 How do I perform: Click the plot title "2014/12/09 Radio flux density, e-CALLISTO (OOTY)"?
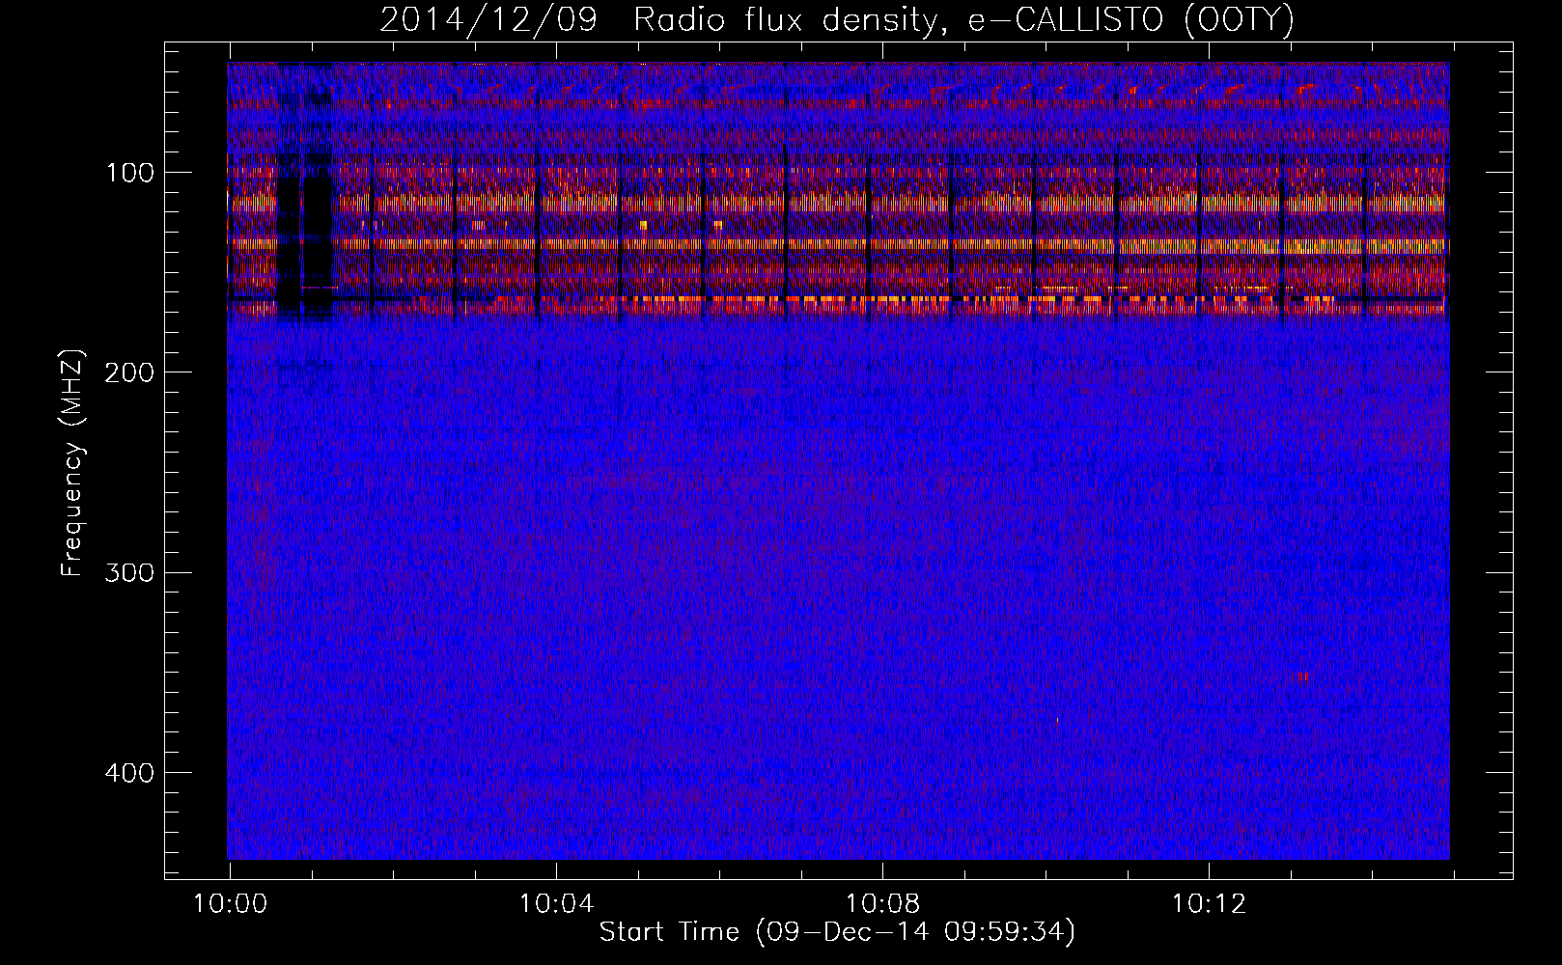[836, 19]
